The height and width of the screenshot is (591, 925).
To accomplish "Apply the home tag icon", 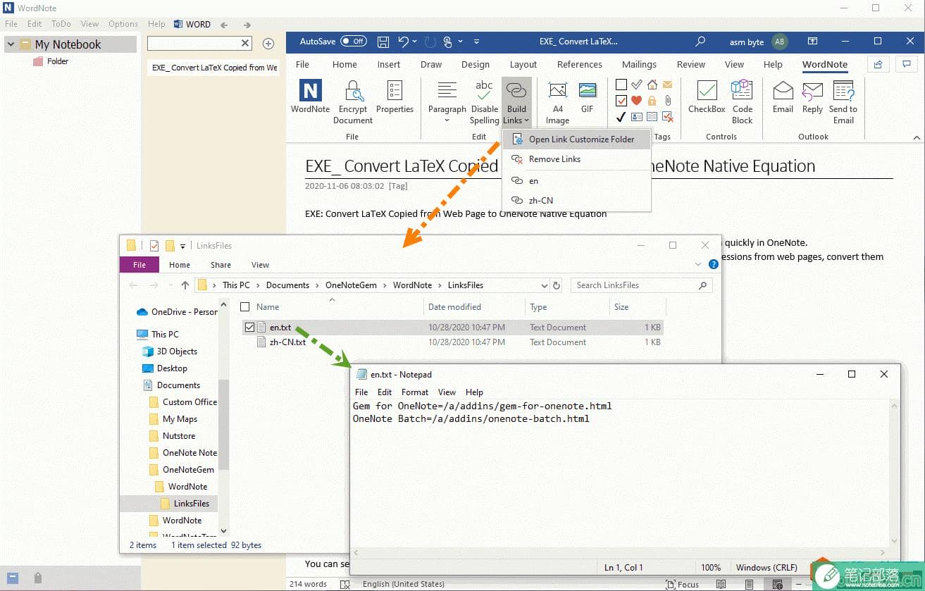I will (x=652, y=85).
